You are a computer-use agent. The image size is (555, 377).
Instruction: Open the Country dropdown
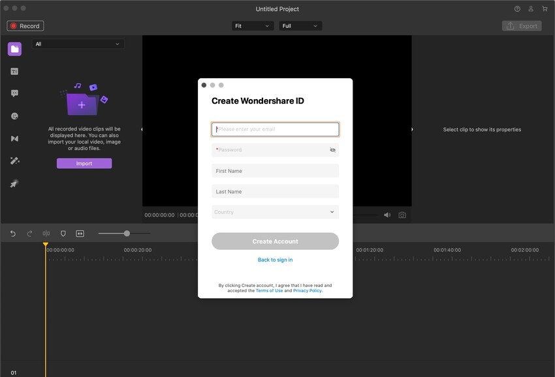tap(275, 212)
